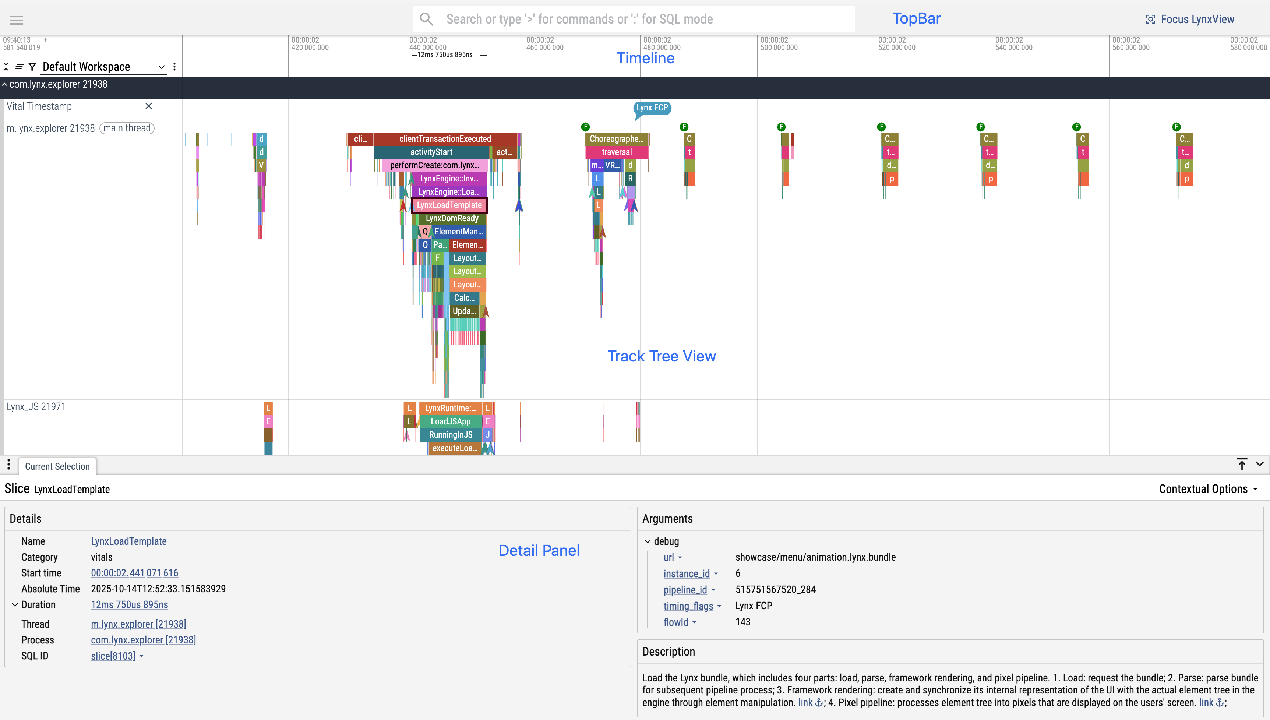Click the track filter funnel icon
The height and width of the screenshot is (720, 1270).
33,67
